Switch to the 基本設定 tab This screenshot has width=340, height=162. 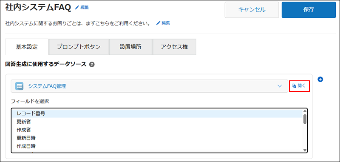pyautogui.click(x=27, y=47)
